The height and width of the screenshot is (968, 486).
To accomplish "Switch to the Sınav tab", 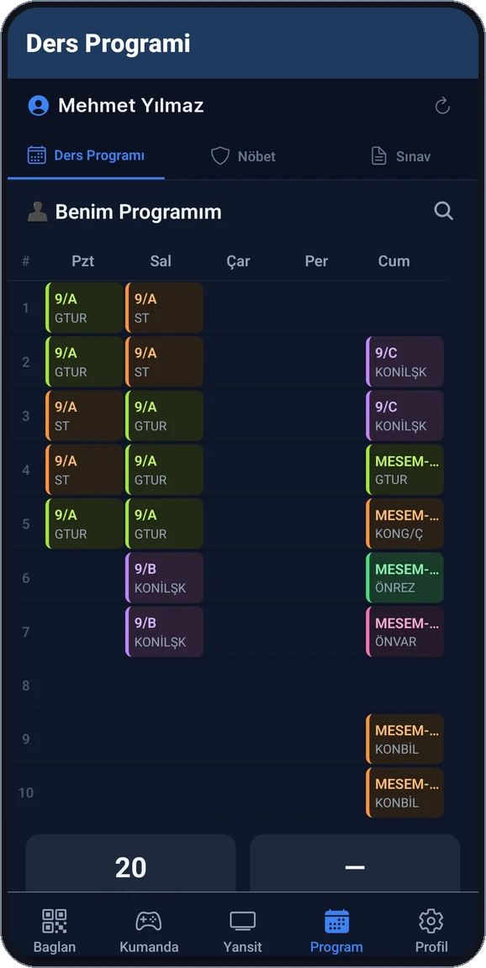I will pos(400,155).
